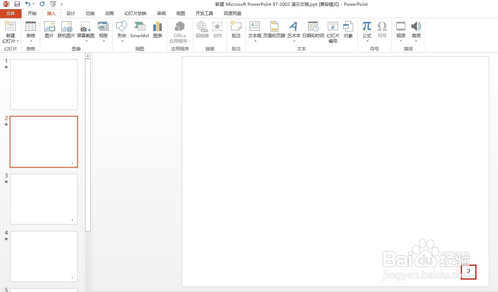The image size is (498, 292).
Task: Start slideshow from quick access toolbar
Action: point(53,4)
